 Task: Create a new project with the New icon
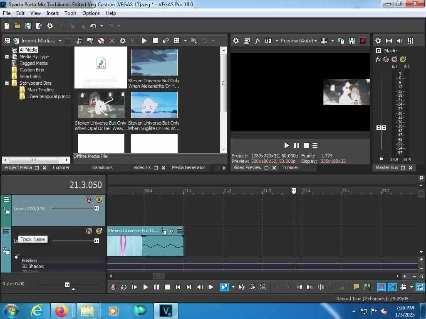[7, 26]
